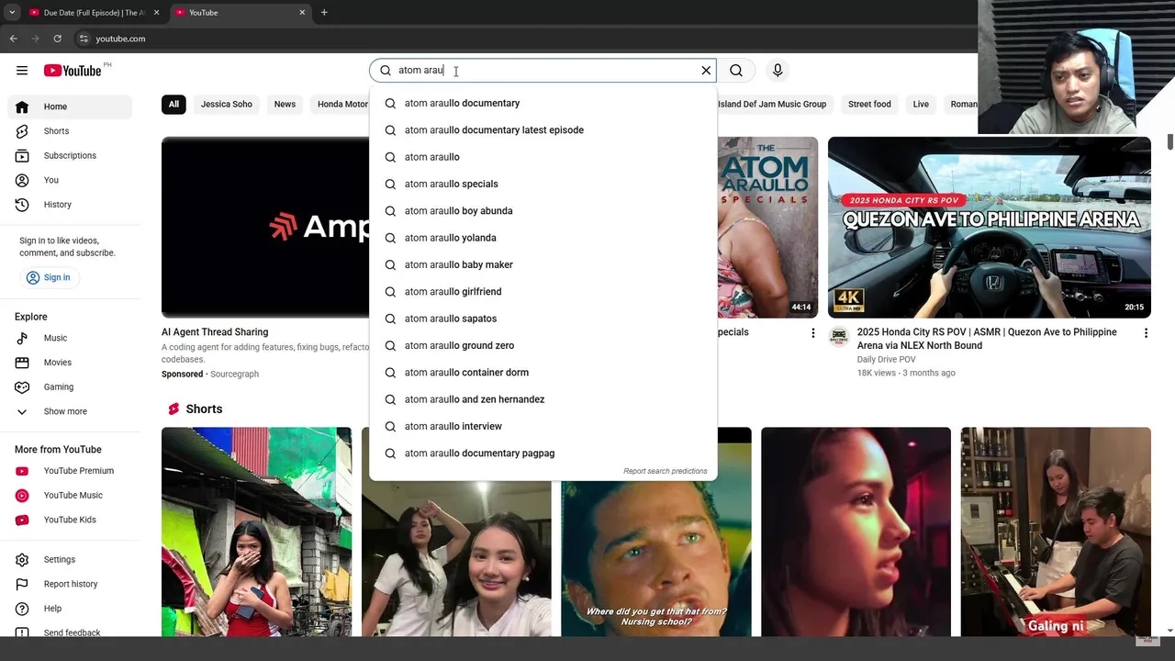Choose suggestion atom araullo girlfriend
Screen dimensions: 1175x661
pyautogui.click(x=543, y=292)
